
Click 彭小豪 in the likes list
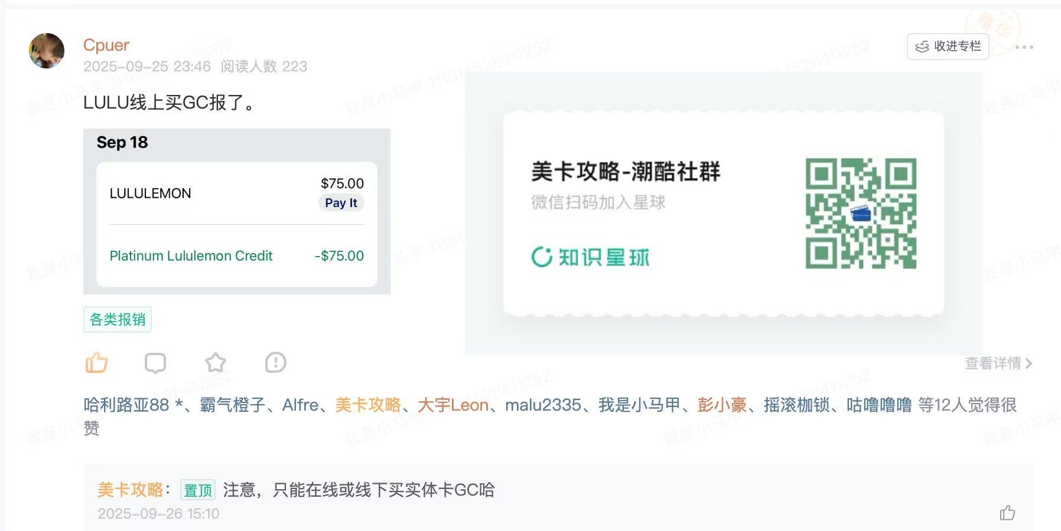[722, 405]
